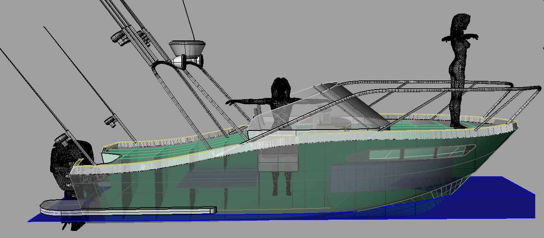Click the standing figure on the bow
544x238 pixels.
[x=458, y=71]
